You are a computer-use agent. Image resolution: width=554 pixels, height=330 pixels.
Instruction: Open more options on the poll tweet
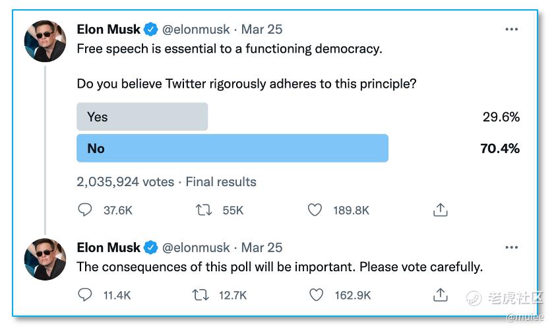[511, 30]
